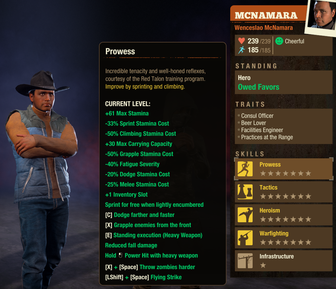Click the red heart health icon
336x289 pixels.
[241, 41]
